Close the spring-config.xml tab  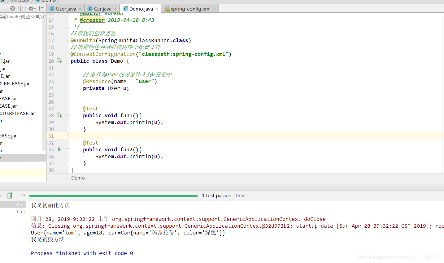[x=214, y=9]
